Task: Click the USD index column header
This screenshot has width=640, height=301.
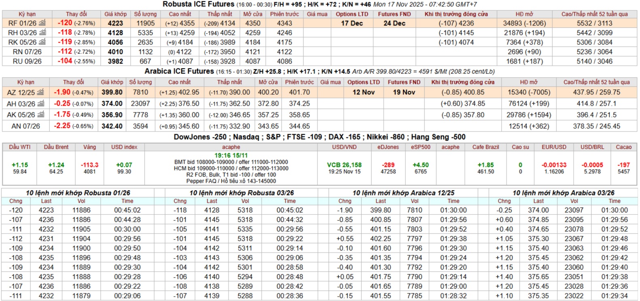Action: [x=124, y=147]
